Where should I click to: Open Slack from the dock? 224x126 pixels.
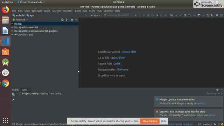[x=6, y=73]
